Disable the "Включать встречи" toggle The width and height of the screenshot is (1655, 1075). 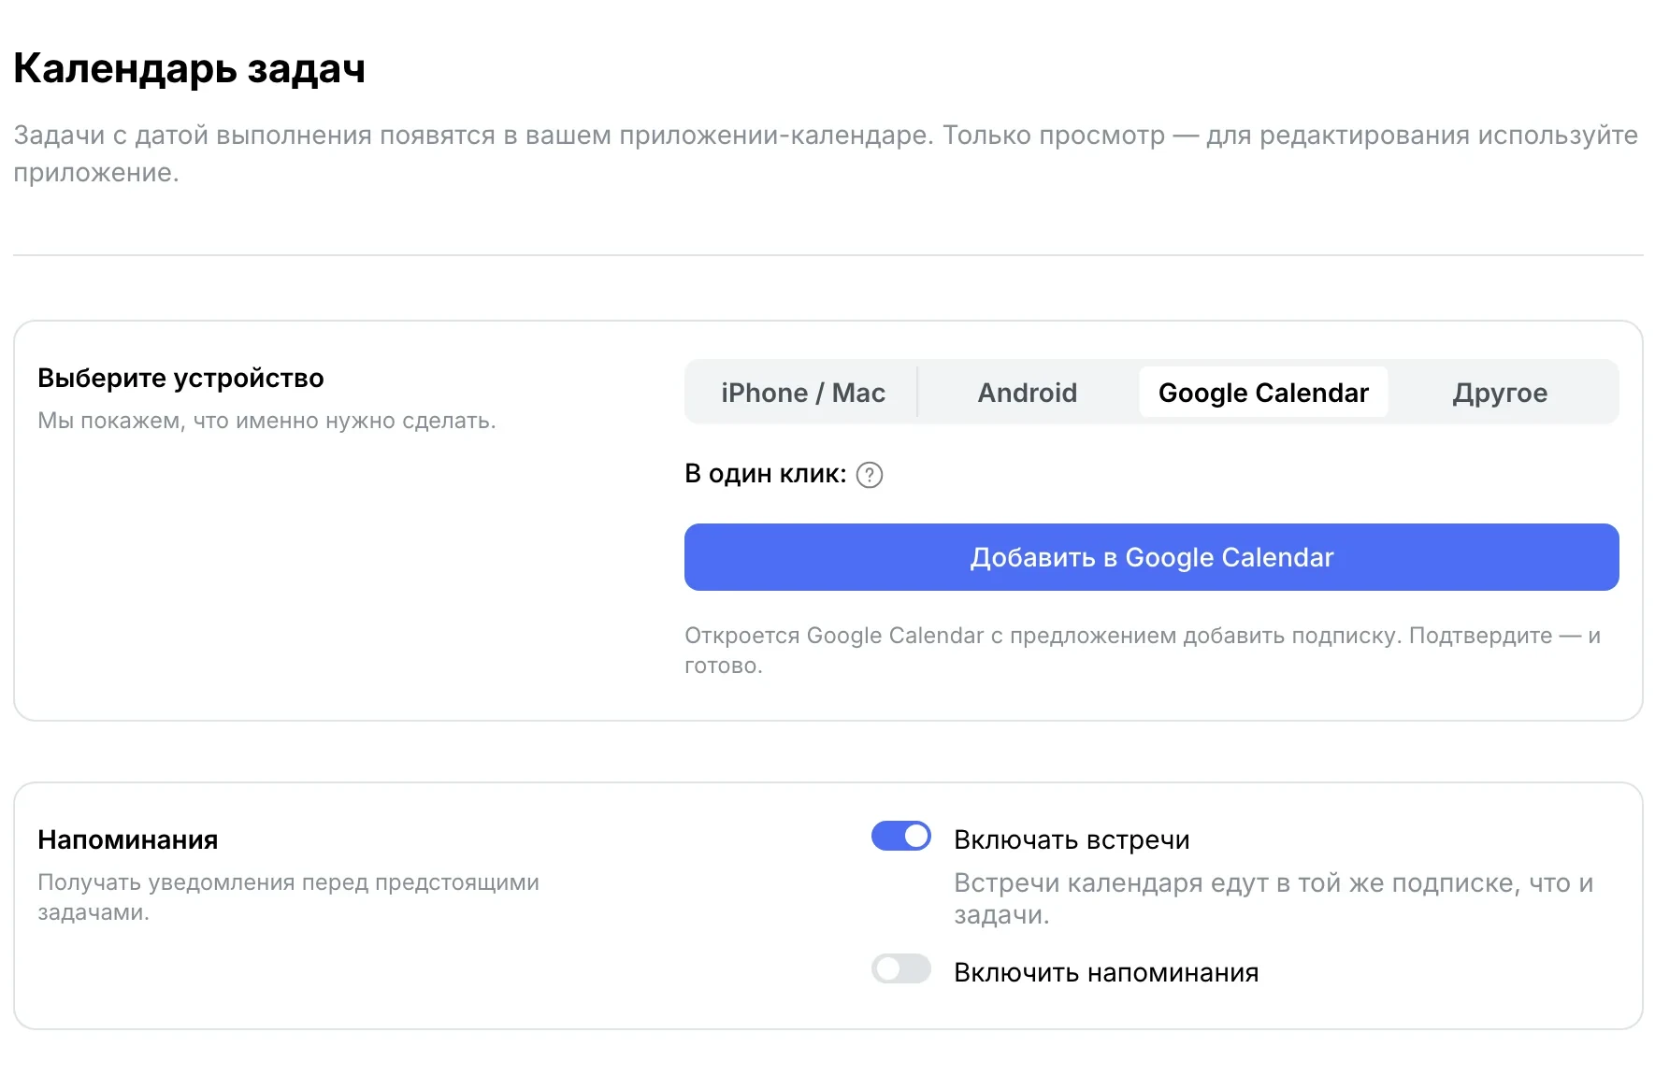point(901,836)
